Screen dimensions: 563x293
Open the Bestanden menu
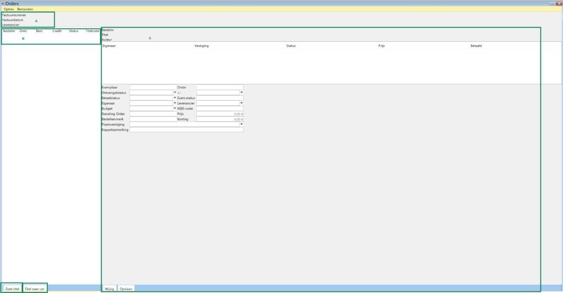coord(25,9)
